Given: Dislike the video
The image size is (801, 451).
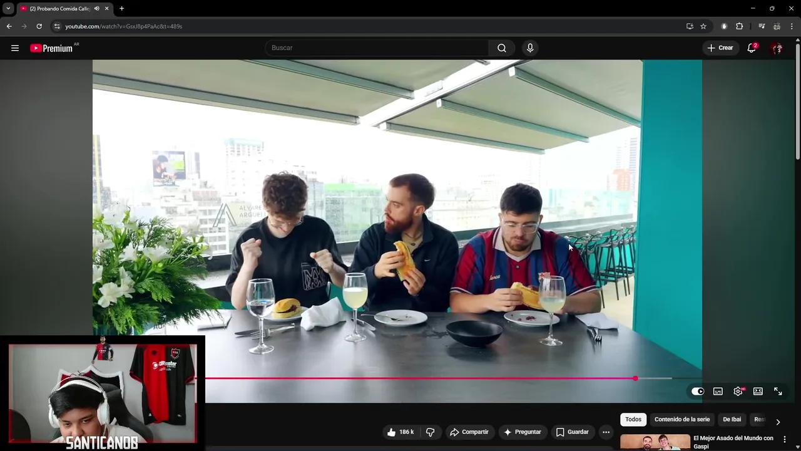Looking at the screenshot, I should coord(430,432).
